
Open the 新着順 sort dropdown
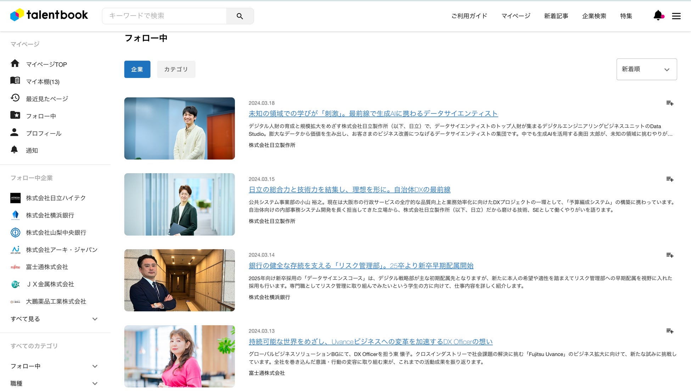click(646, 69)
